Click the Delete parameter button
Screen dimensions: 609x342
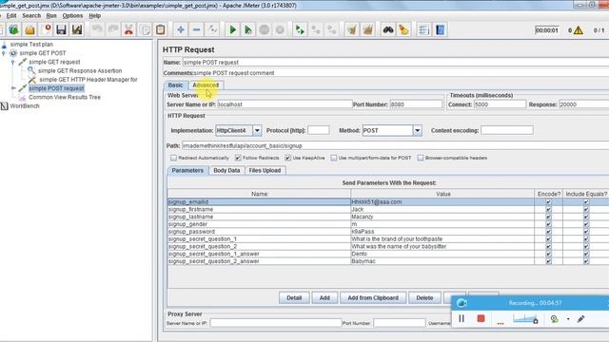424,297
